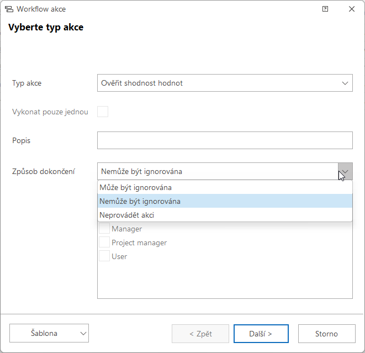
Task: Cancel using the Storno button
Action: click(326, 334)
